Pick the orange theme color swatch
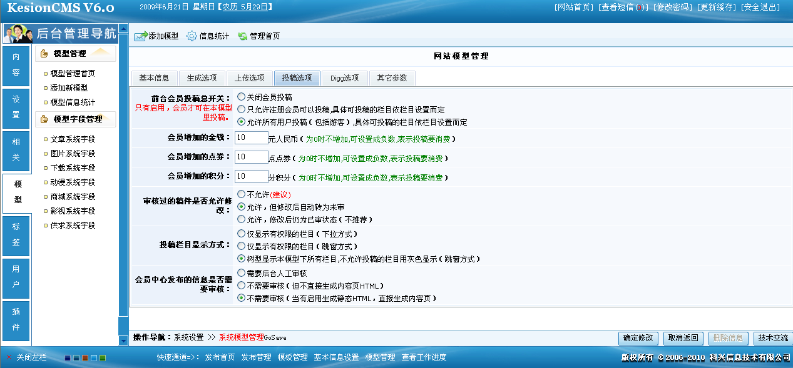Screen dimensions: 793x368 click(x=85, y=358)
